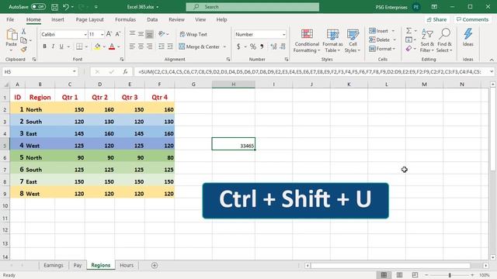The height and width of the screenshot is (279, 497).
Task: Expand the Merge & Center dropdown arrow
Action: pyautogui.click(x=224, y=46)
